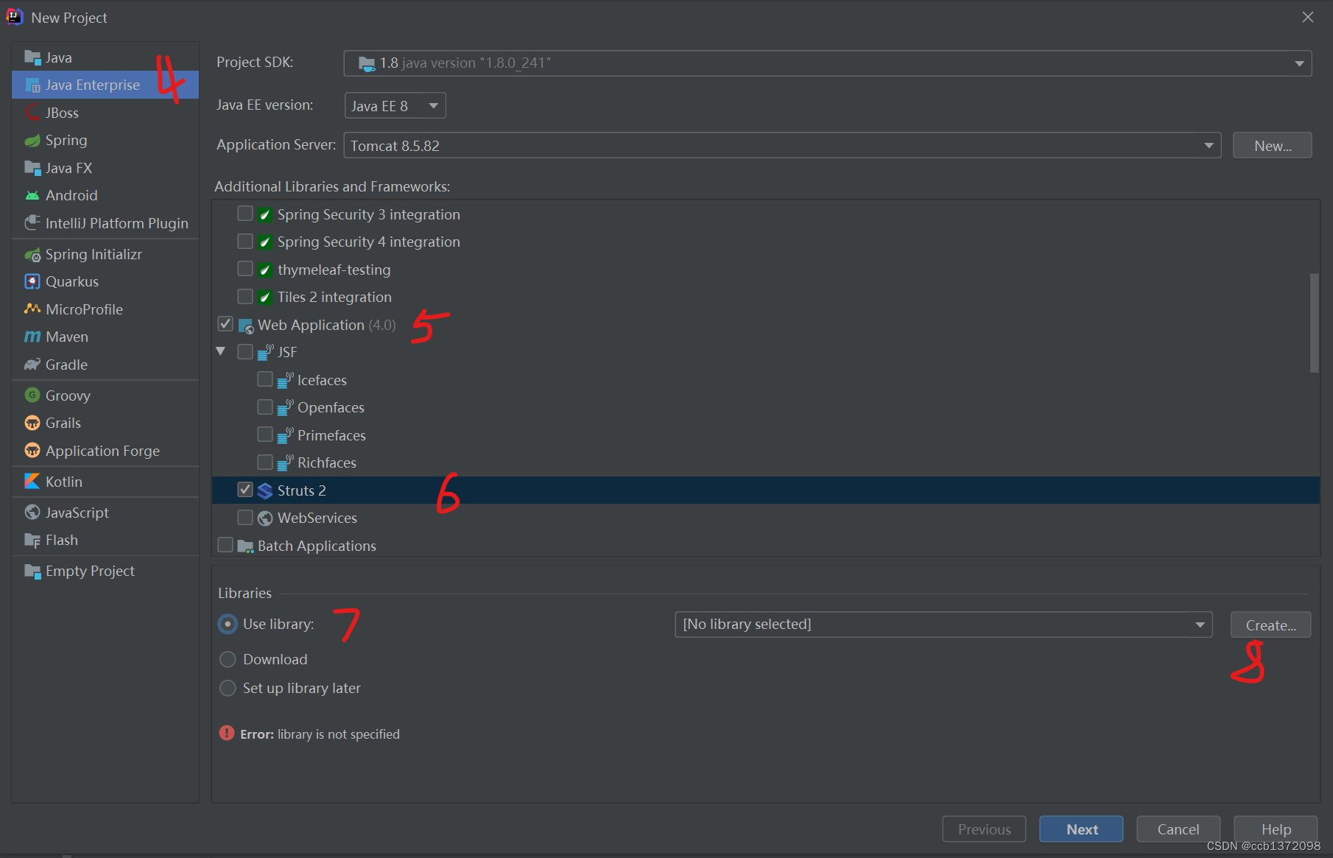Select the Download radio button
The image size is (1333, 858).
[x=228, y=659]
